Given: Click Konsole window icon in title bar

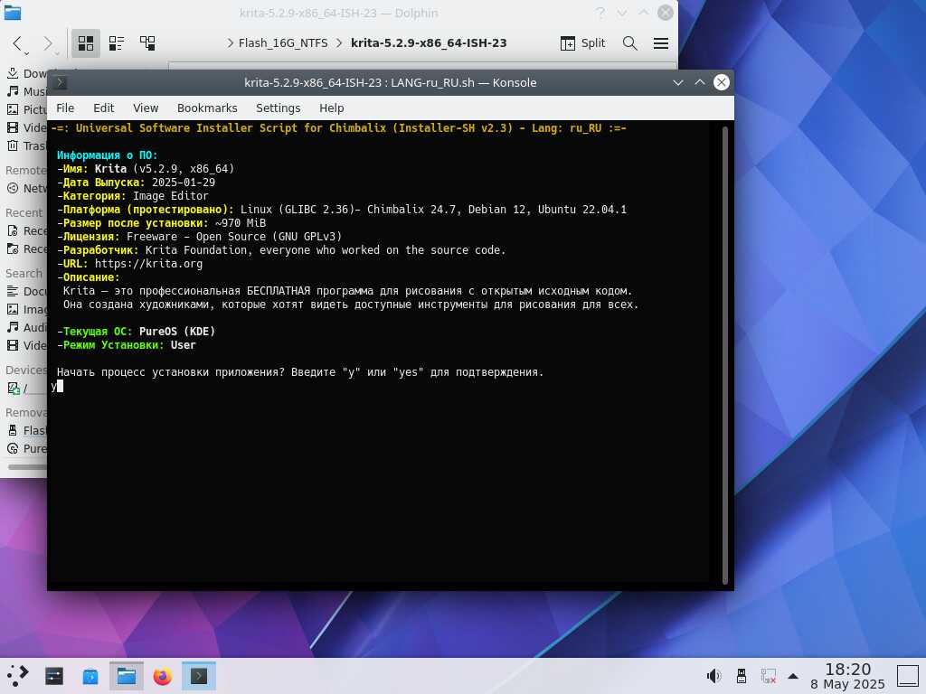Looking at the screenshot, I should click(61, 82).
